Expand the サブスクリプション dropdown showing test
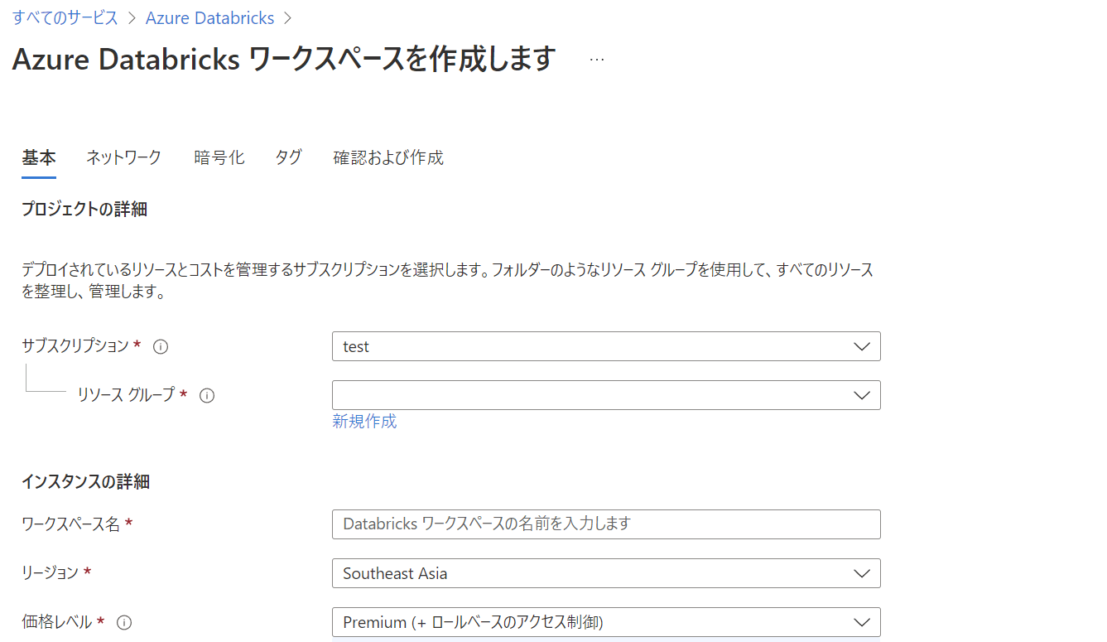 [x=605, y=346]
